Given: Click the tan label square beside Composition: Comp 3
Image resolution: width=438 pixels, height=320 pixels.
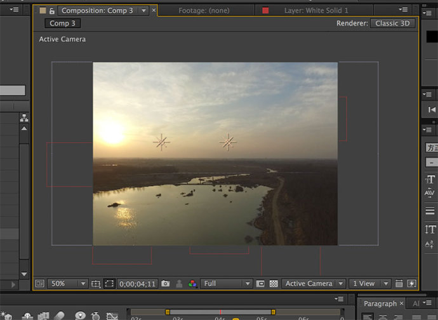Looking at the screenshot, I should click(x=43, y=11).
